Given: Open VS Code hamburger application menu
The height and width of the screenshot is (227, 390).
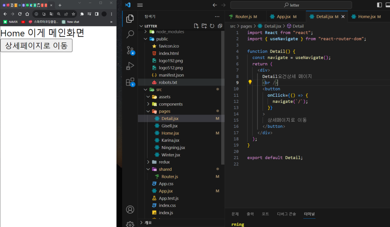Looking at the screenshot, I should pos(140,5).
